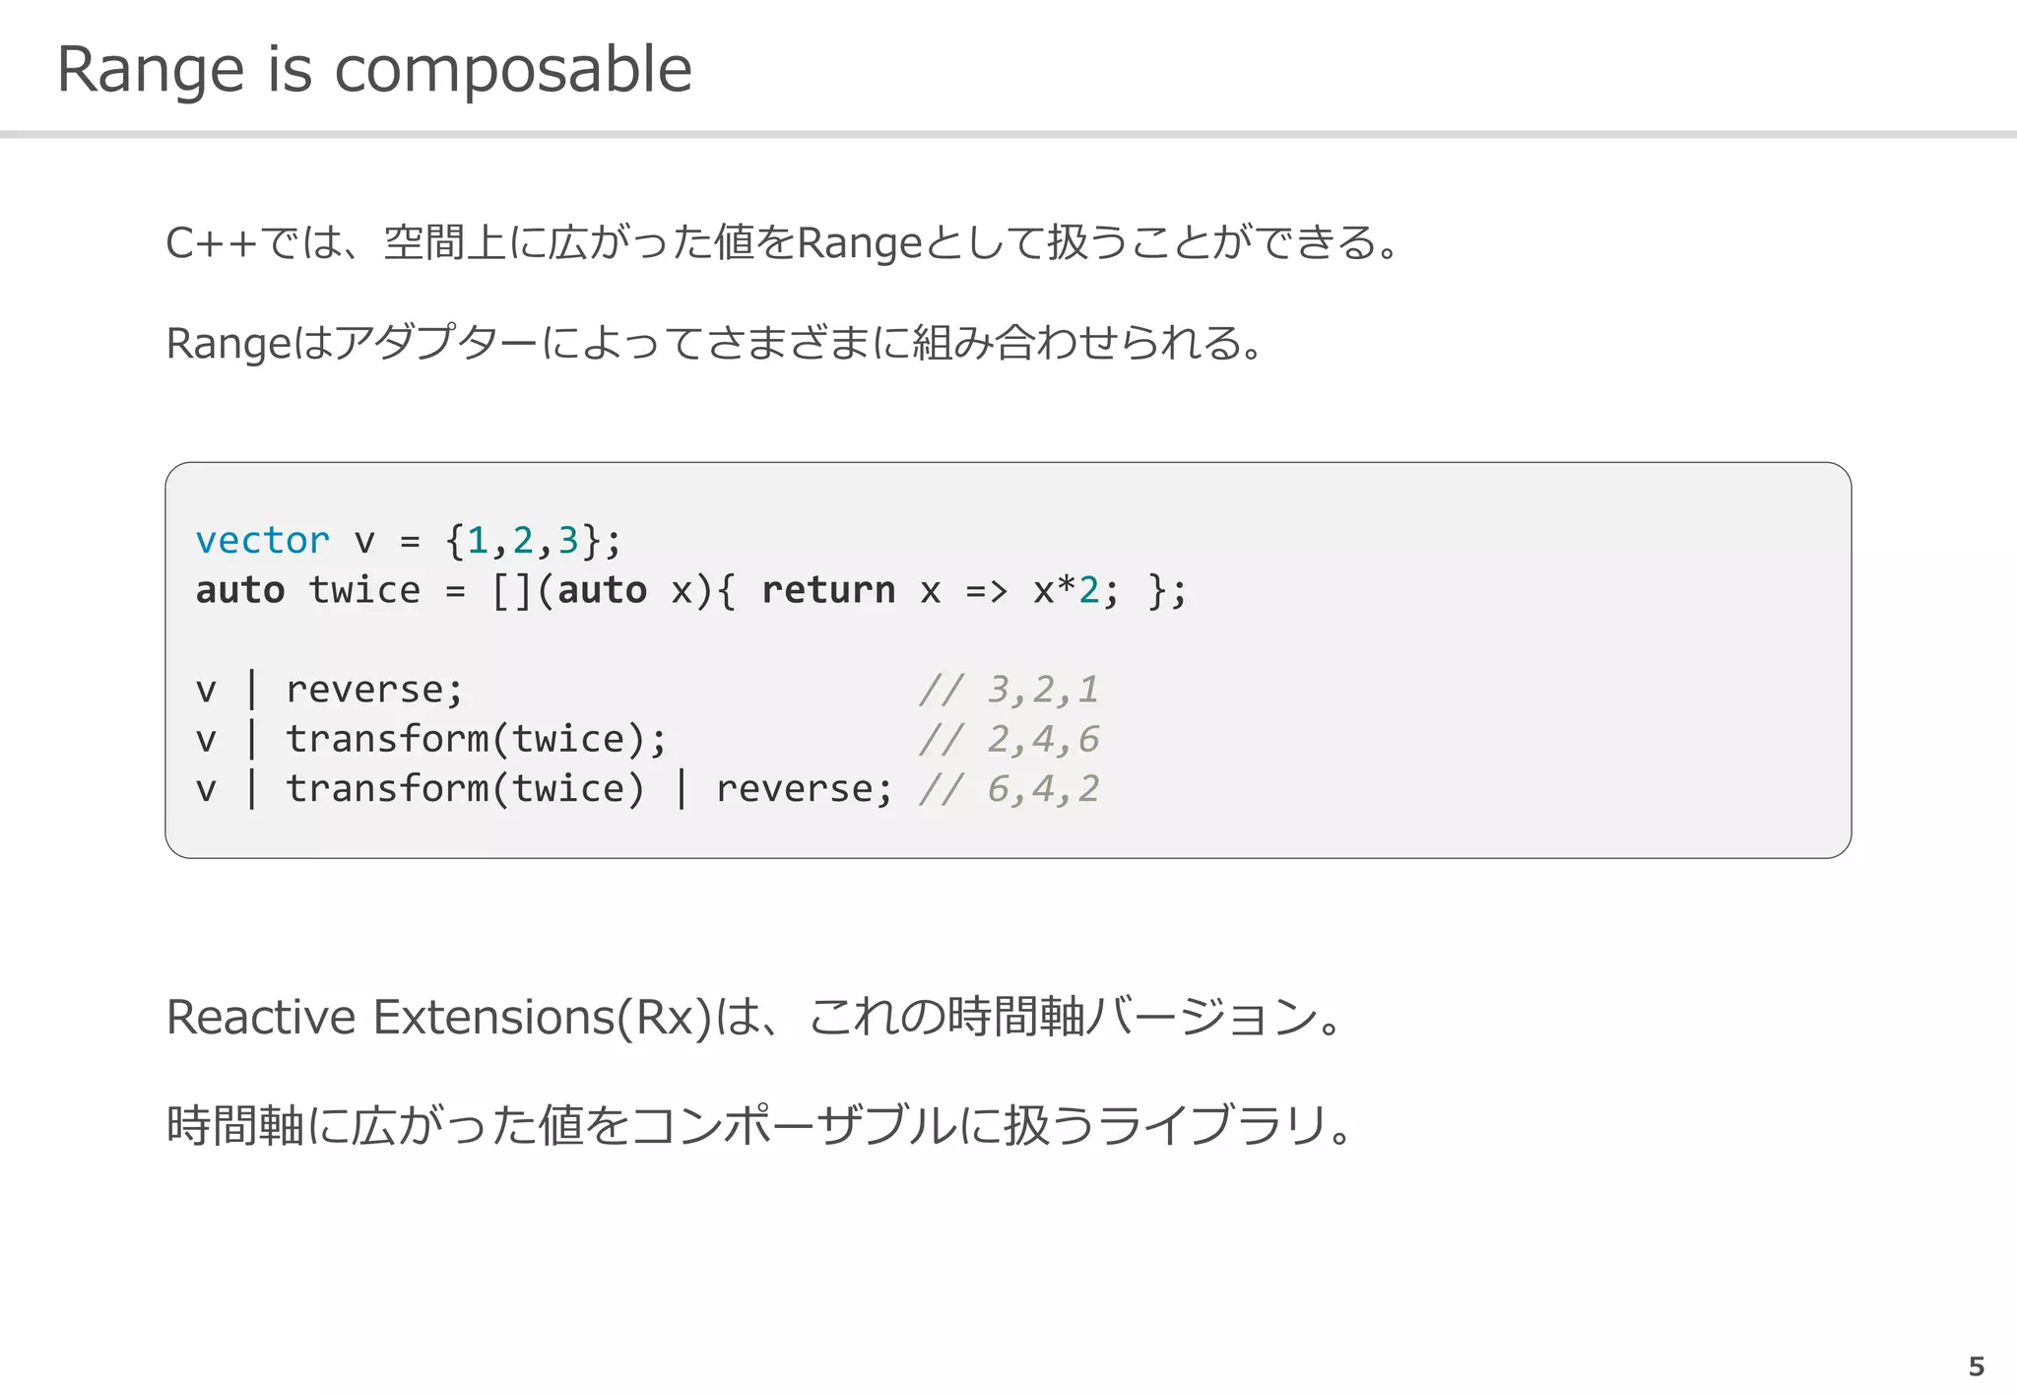The image size is (2017, 1397).
Task: Click the comment "// 6,4,2"
Action: [1008, 789]
